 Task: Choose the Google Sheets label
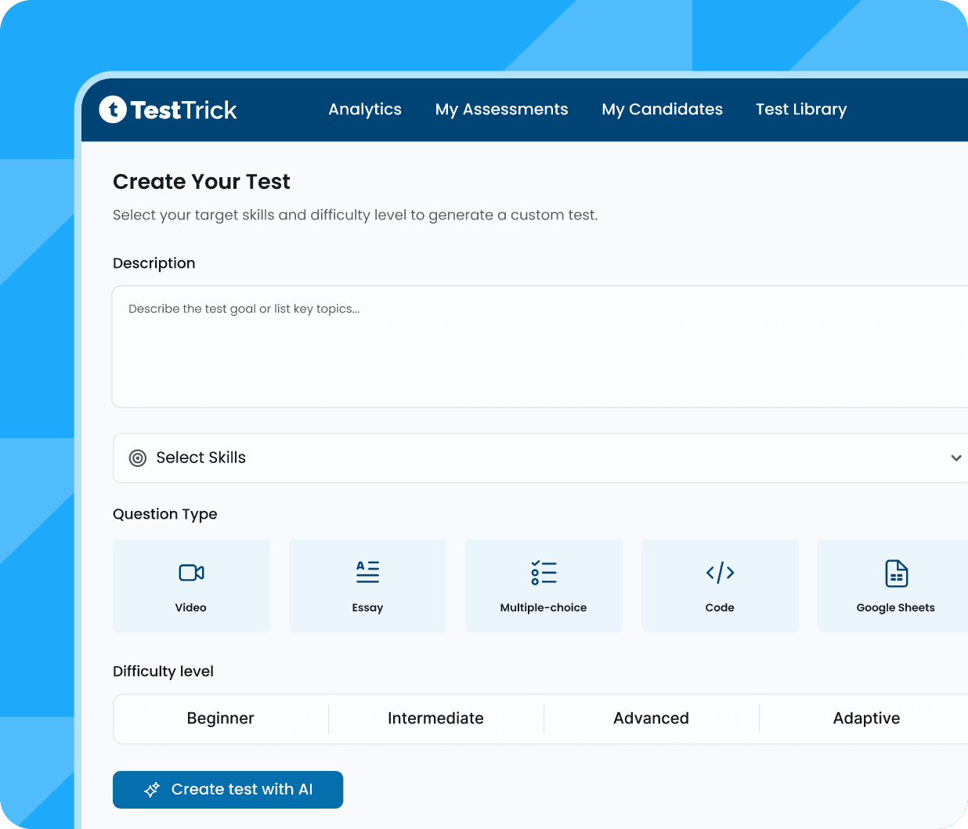tap(896, 607)
